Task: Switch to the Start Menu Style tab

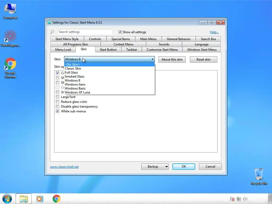Action: 67,39
